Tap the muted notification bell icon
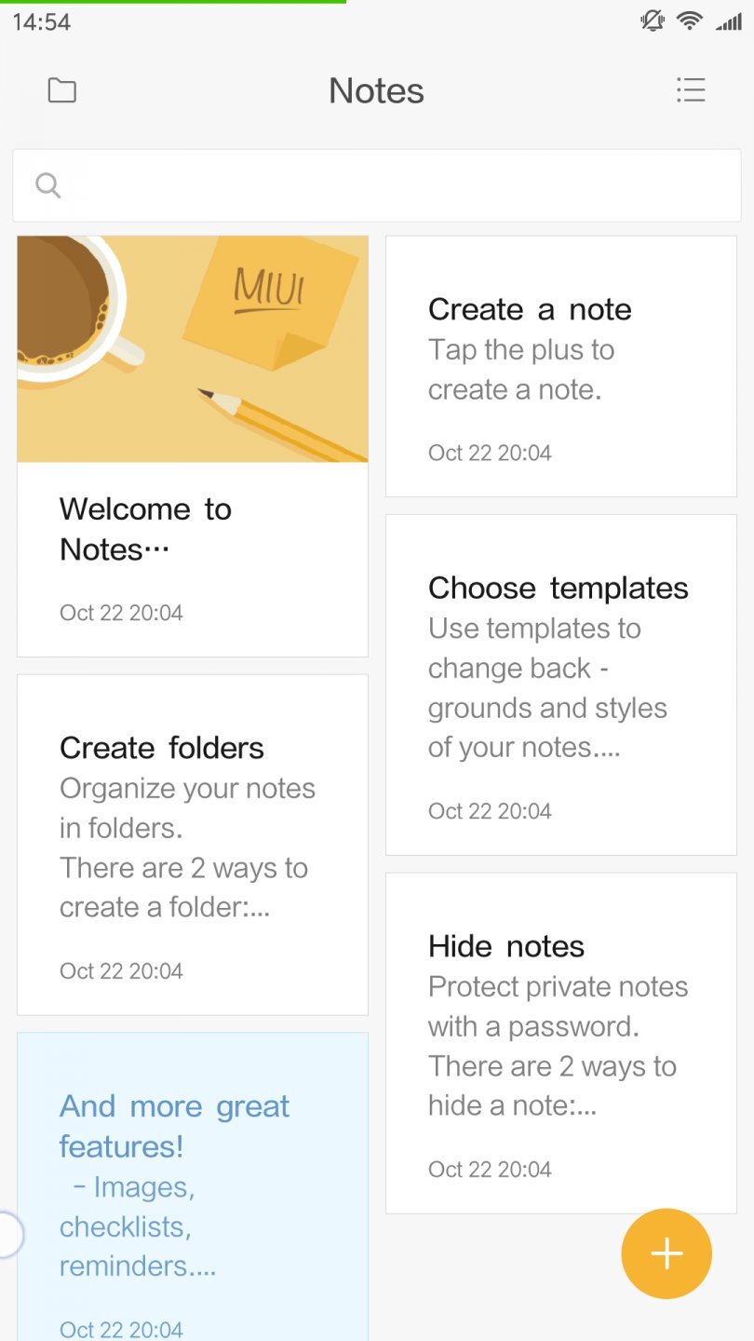The image size is (754, 1341). coord(653,20)
